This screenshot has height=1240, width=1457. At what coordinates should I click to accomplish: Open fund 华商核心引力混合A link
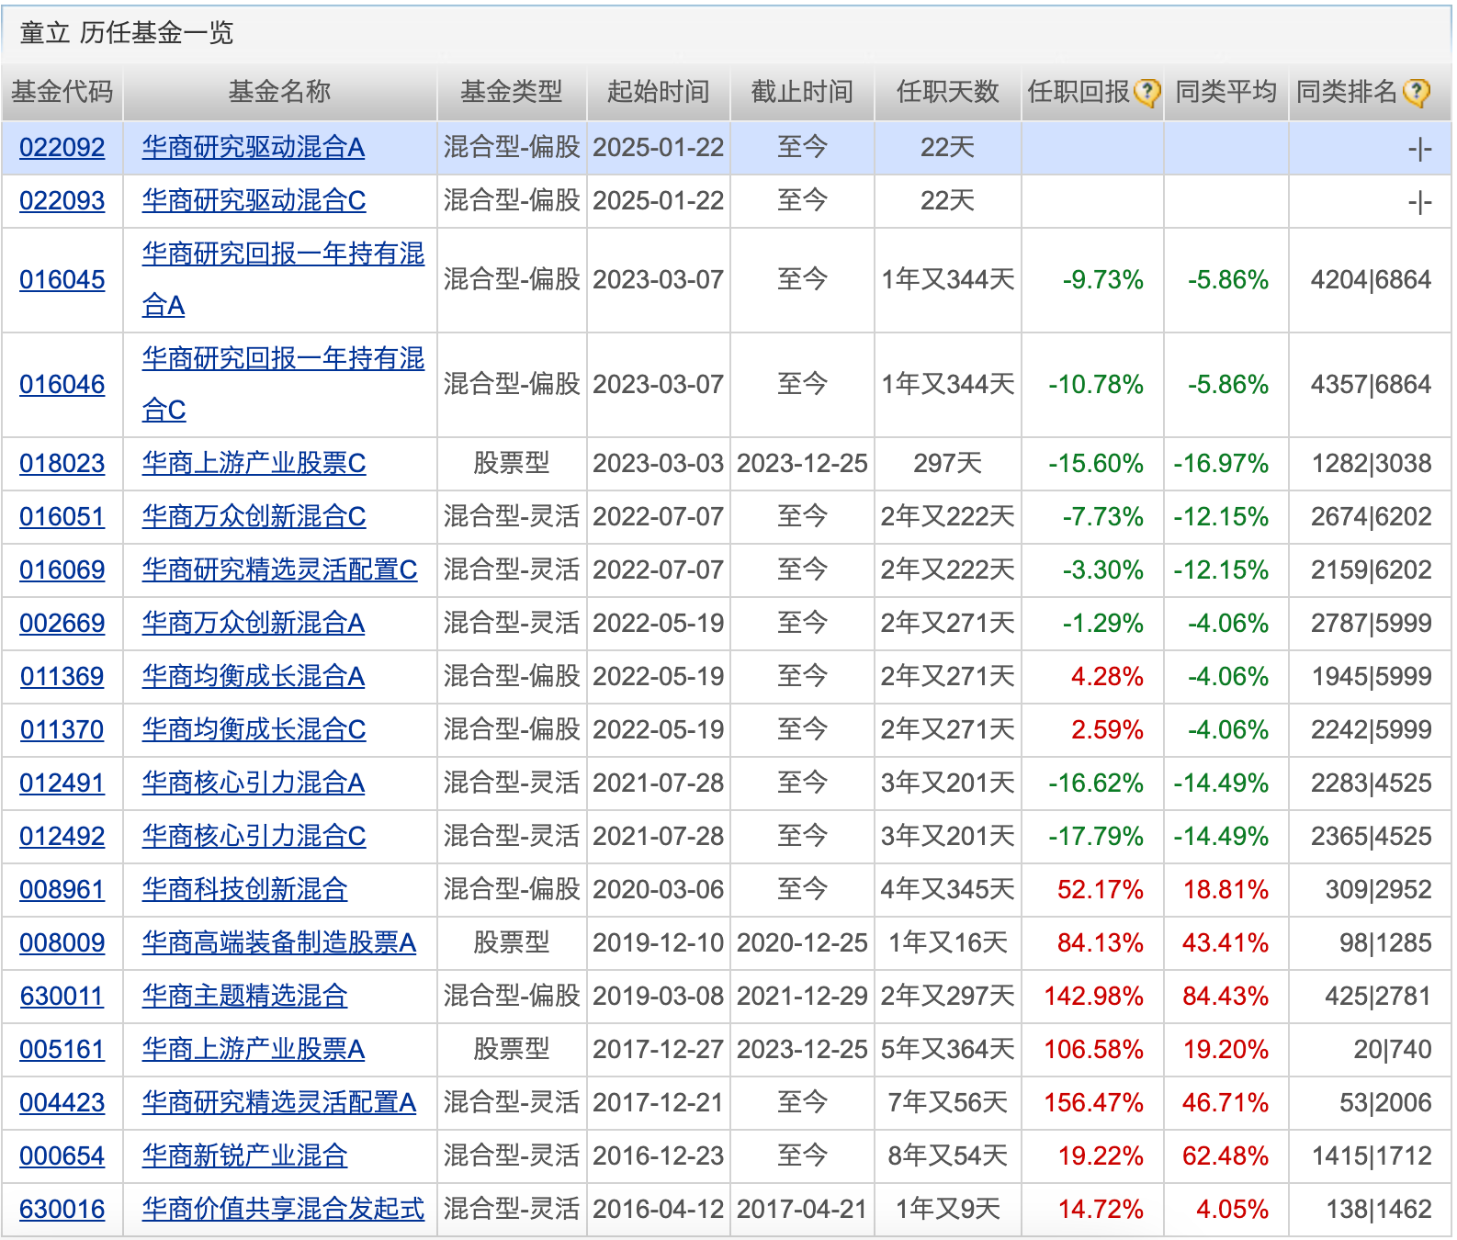pyautogui.click(x=254, y=783)
